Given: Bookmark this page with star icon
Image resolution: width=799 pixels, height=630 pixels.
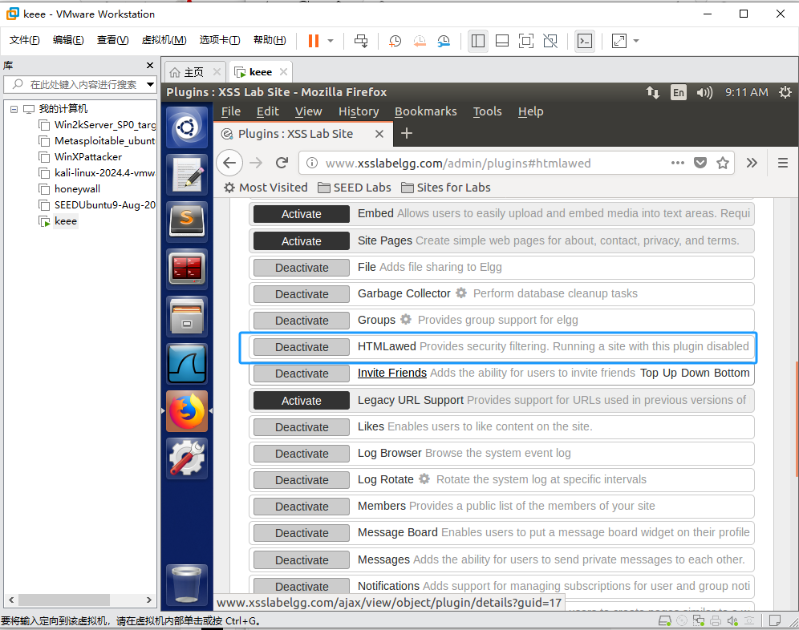Looking at the screenshot, I should pos(723,163).
